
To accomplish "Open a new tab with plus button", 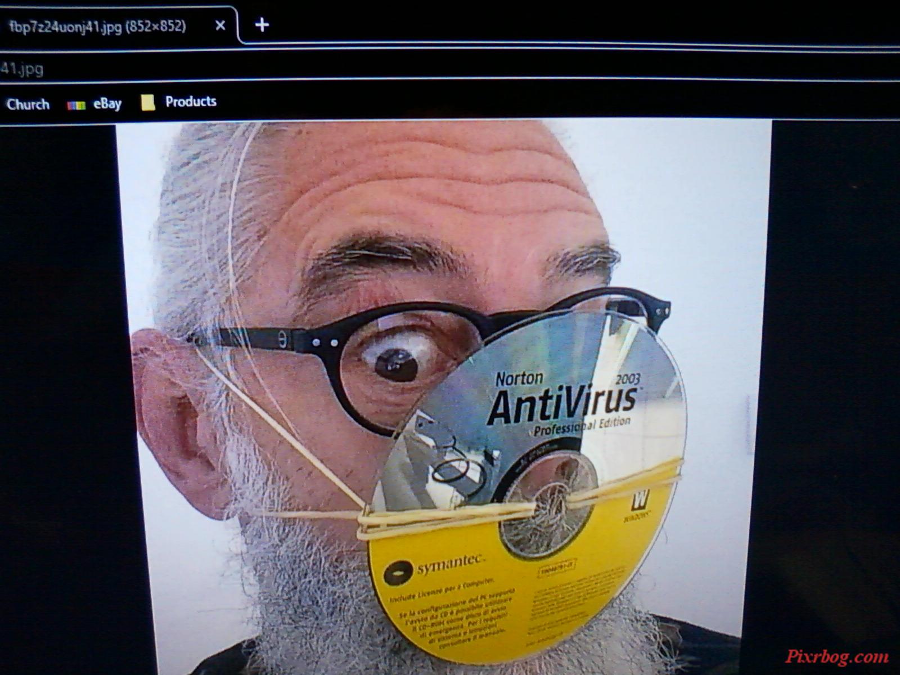I will (262, 25).
